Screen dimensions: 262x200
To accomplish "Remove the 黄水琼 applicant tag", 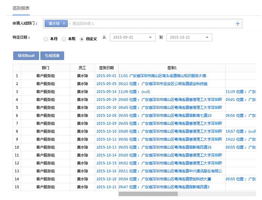I will pos(64,24).
